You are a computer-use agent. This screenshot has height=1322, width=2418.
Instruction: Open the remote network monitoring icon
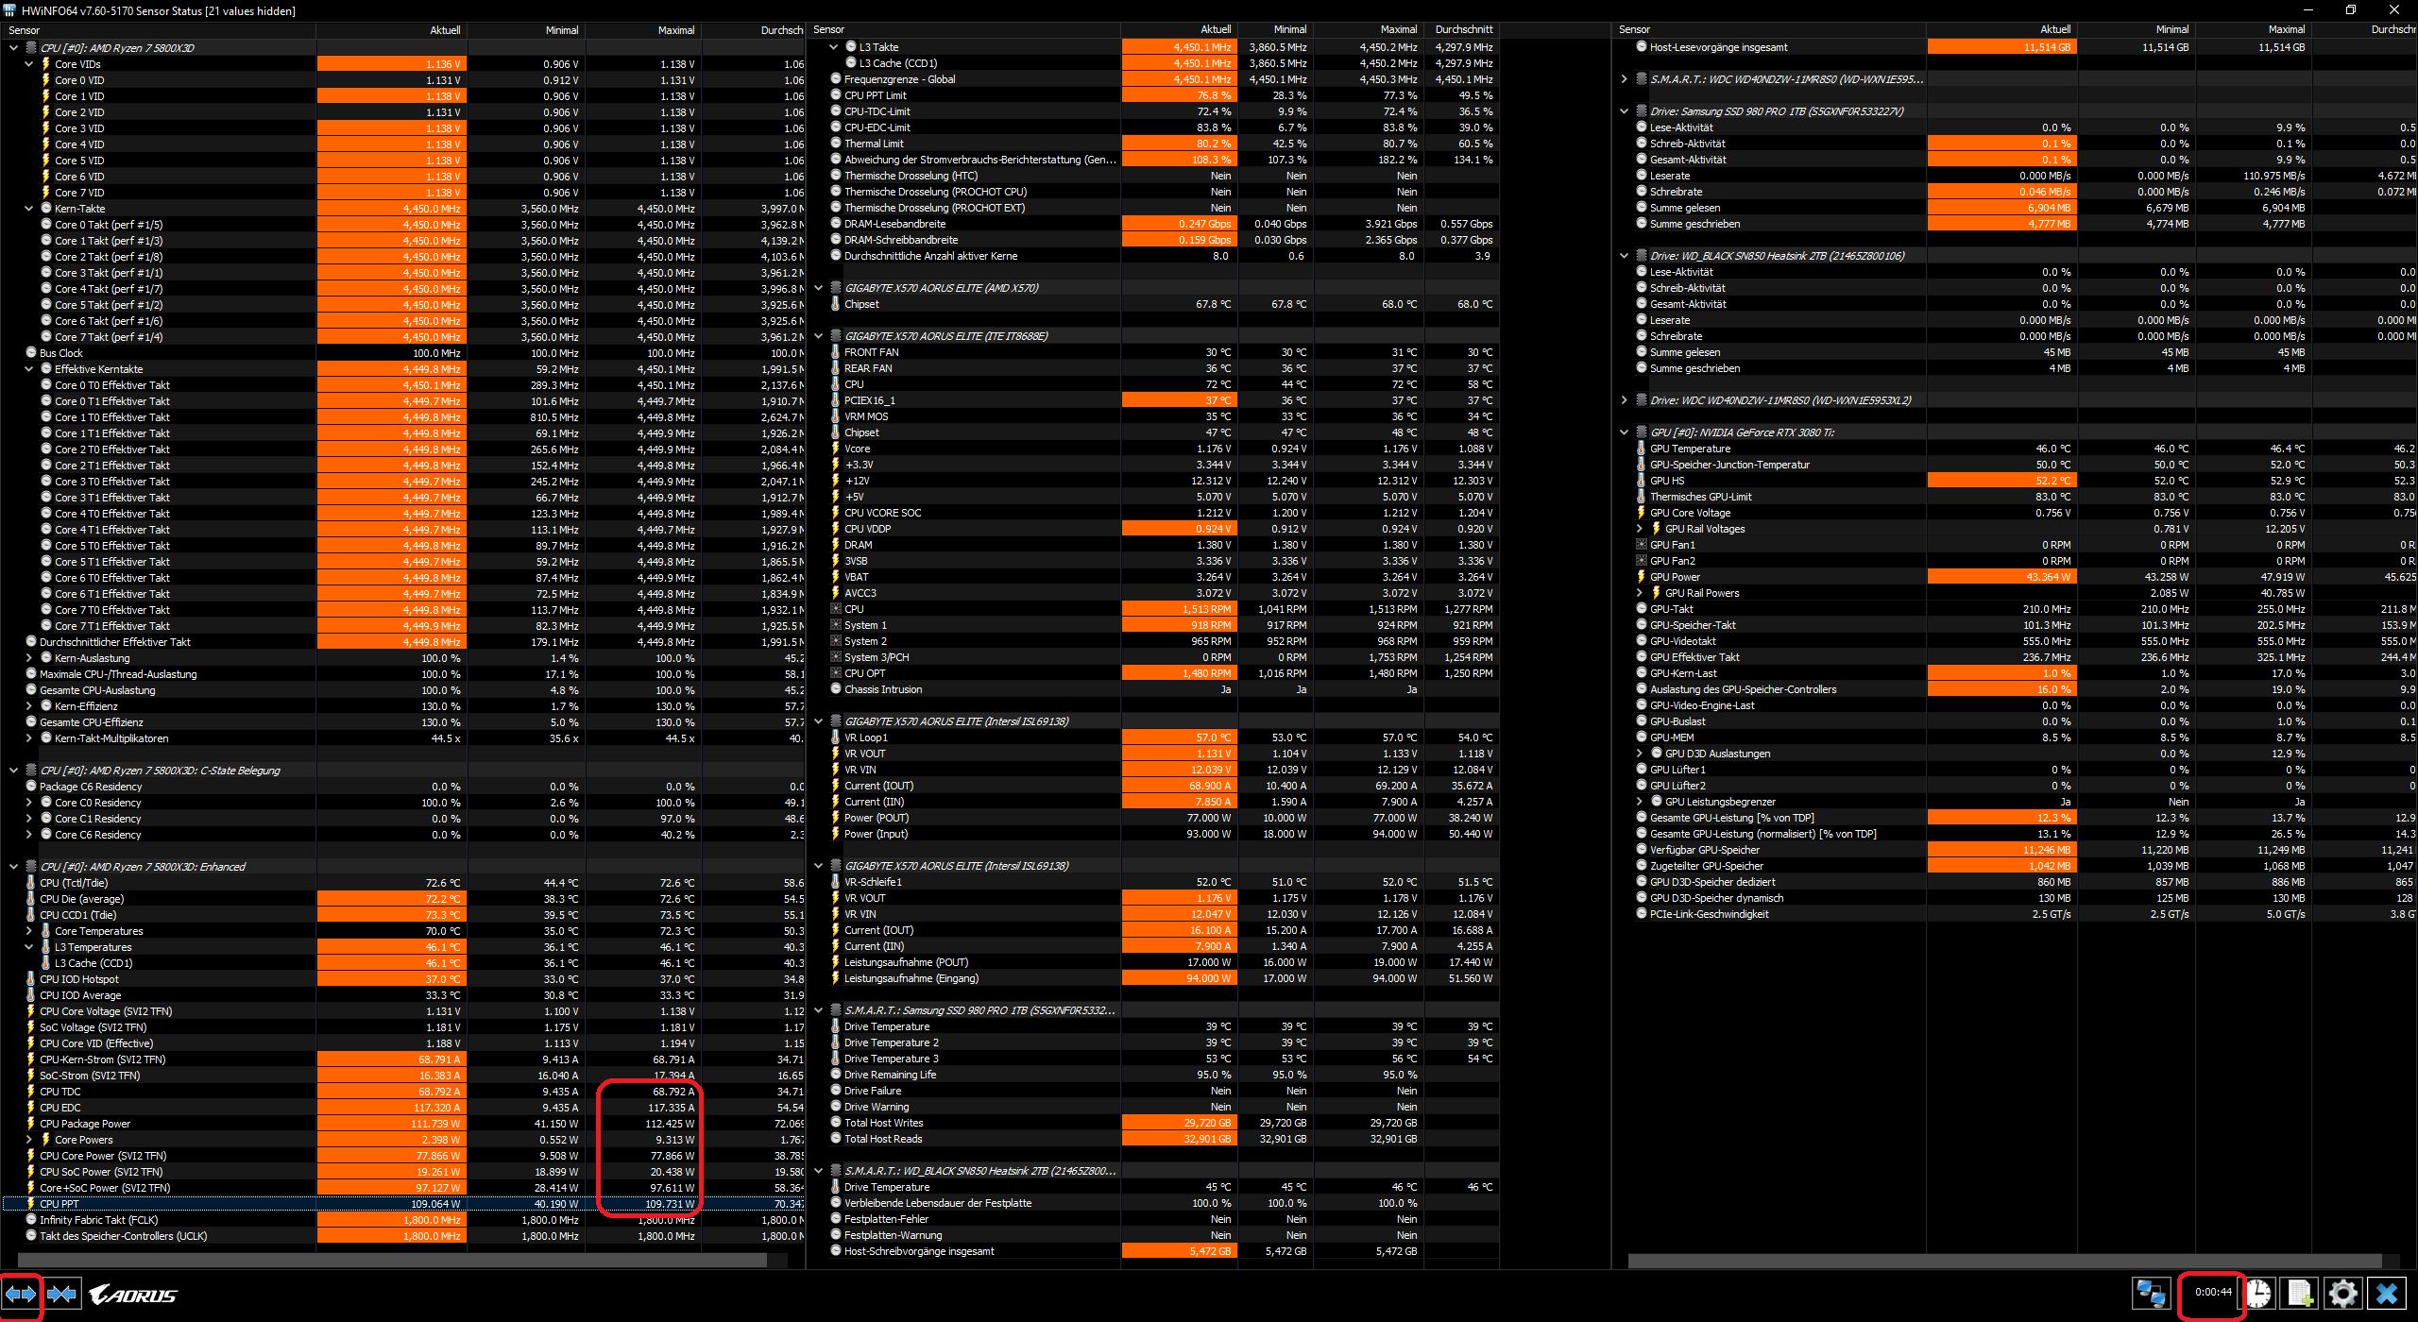pos(2151,1293)
